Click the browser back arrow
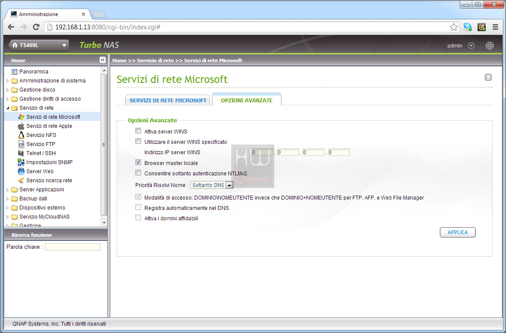Viewport: 506px width, 333px height. (x=11, y=27)
